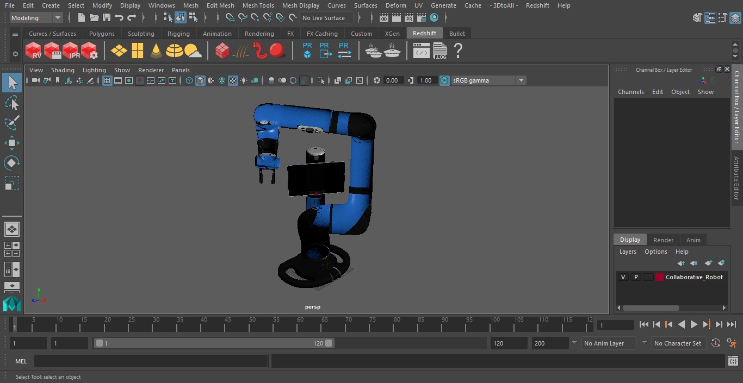
Task: Open Redshift render settings gear cube
Action: click(x=89, y=51)
